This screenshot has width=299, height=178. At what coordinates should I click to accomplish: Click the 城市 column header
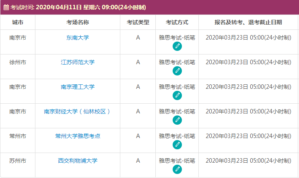point(18,22)
